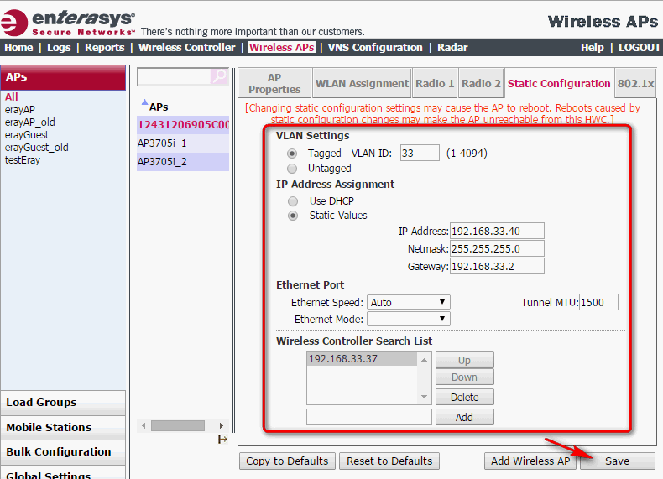This screenshot has width=663, height=479.
Task: Click the search magnifier icon
Action: tap(219, 76)
